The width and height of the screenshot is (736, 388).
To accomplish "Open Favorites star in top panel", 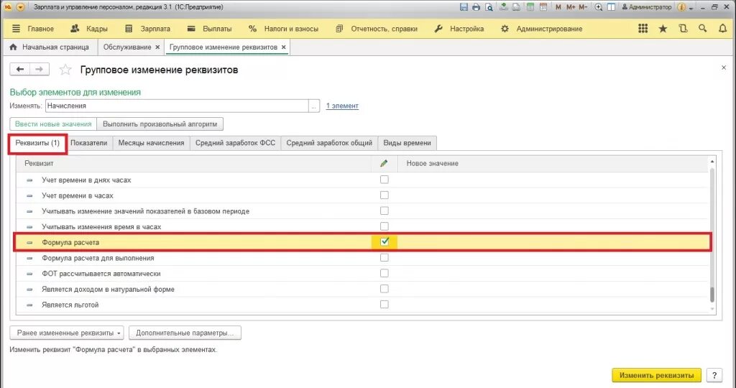I will (663, 29).
